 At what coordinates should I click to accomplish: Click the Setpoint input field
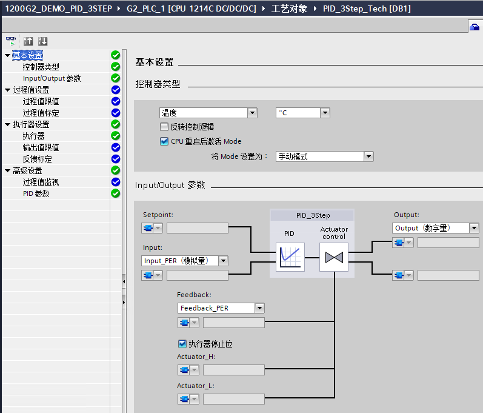[198, 228]
